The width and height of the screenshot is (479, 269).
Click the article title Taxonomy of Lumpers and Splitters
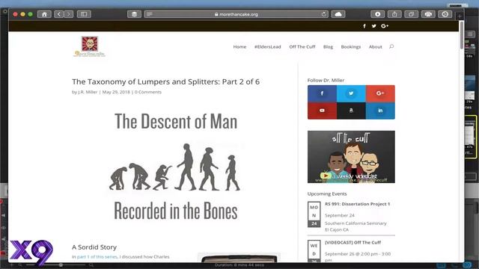pyautogui.click(x=165, y=81)
